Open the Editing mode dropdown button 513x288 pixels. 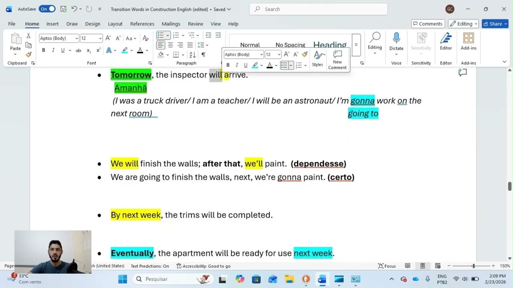click(463, 24)
